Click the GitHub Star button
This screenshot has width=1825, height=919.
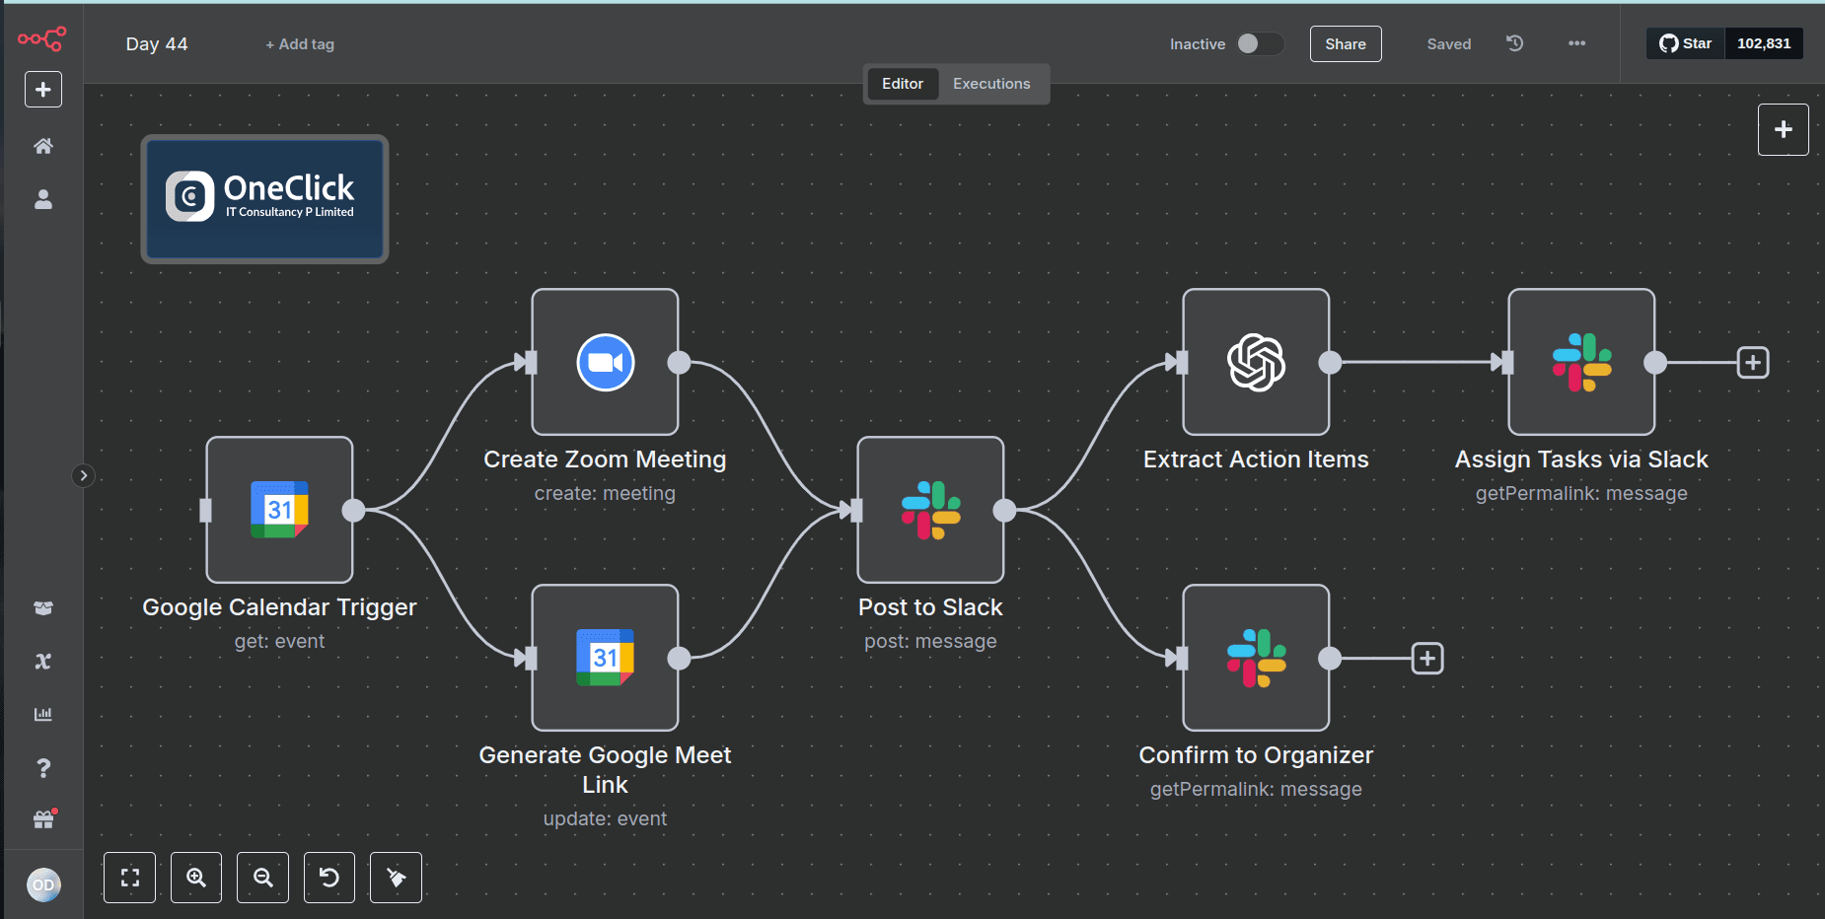1686,43
